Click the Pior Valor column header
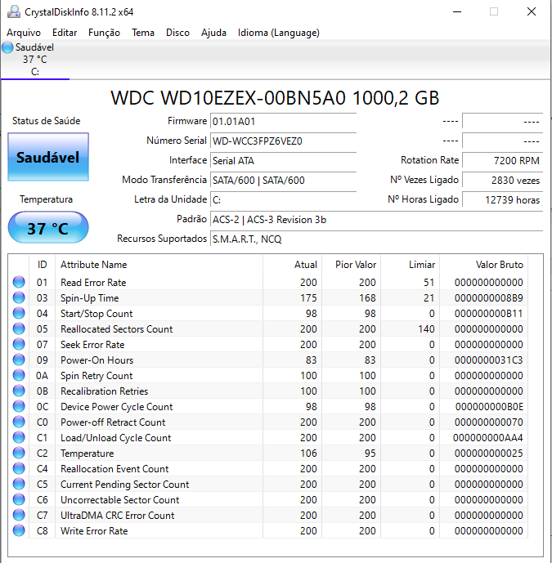552x563 pixels. point(352,265)
